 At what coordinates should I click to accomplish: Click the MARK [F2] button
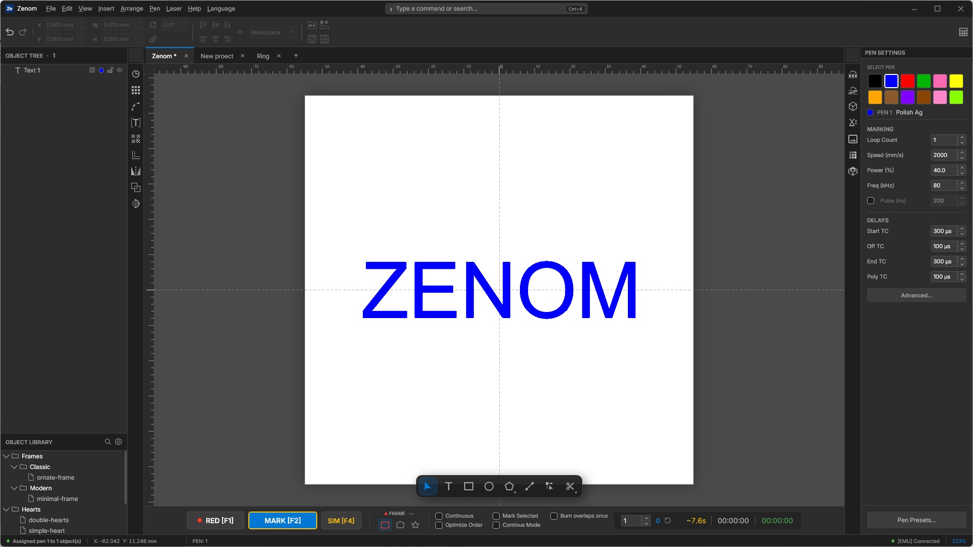[x=283, y=521]
